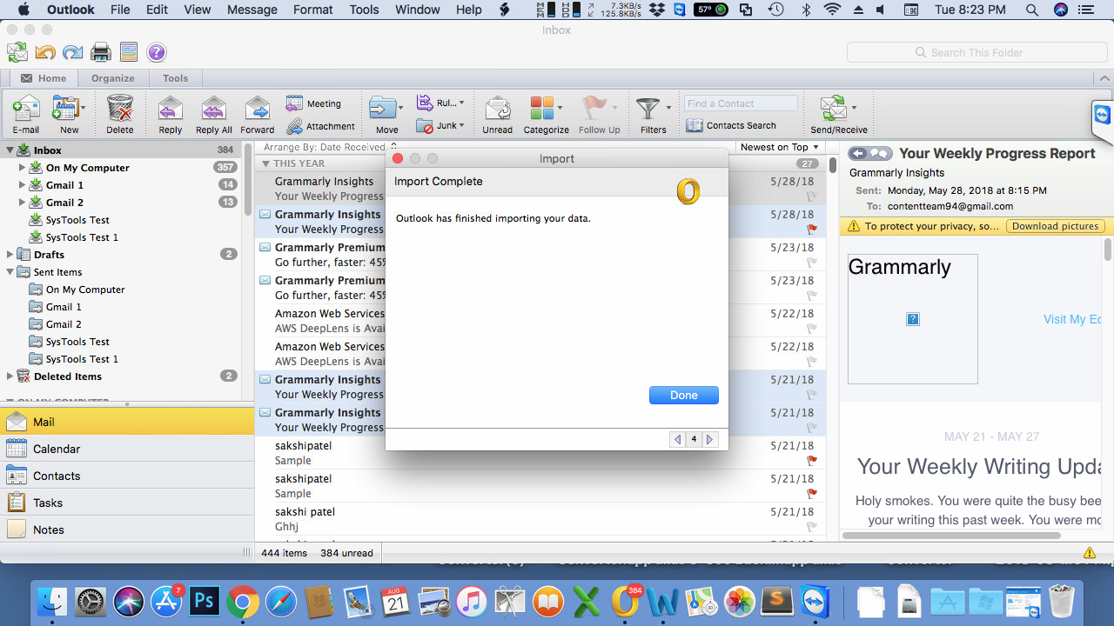Open Photoshop from the Dock
Viewport: 1114px width, 626px height.
point(205,602)
